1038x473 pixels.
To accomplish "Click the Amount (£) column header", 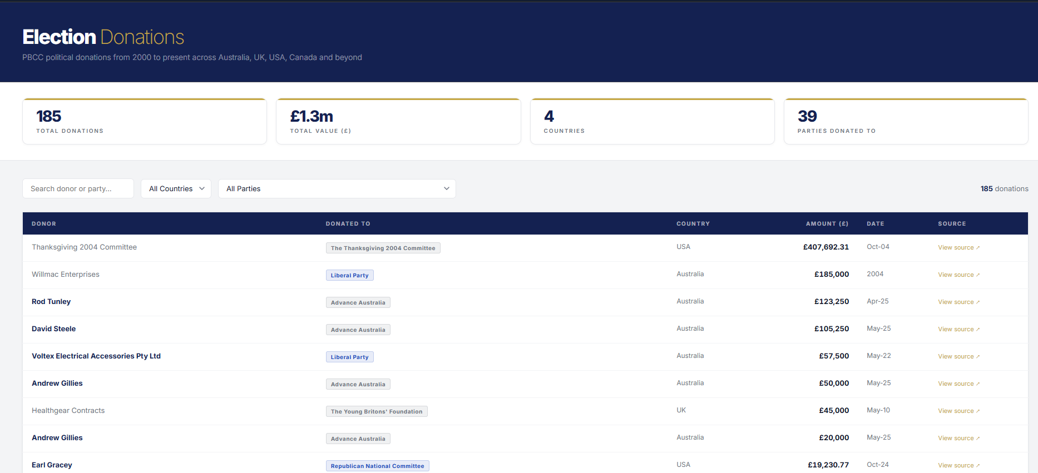I will click(x=827, y=223).
